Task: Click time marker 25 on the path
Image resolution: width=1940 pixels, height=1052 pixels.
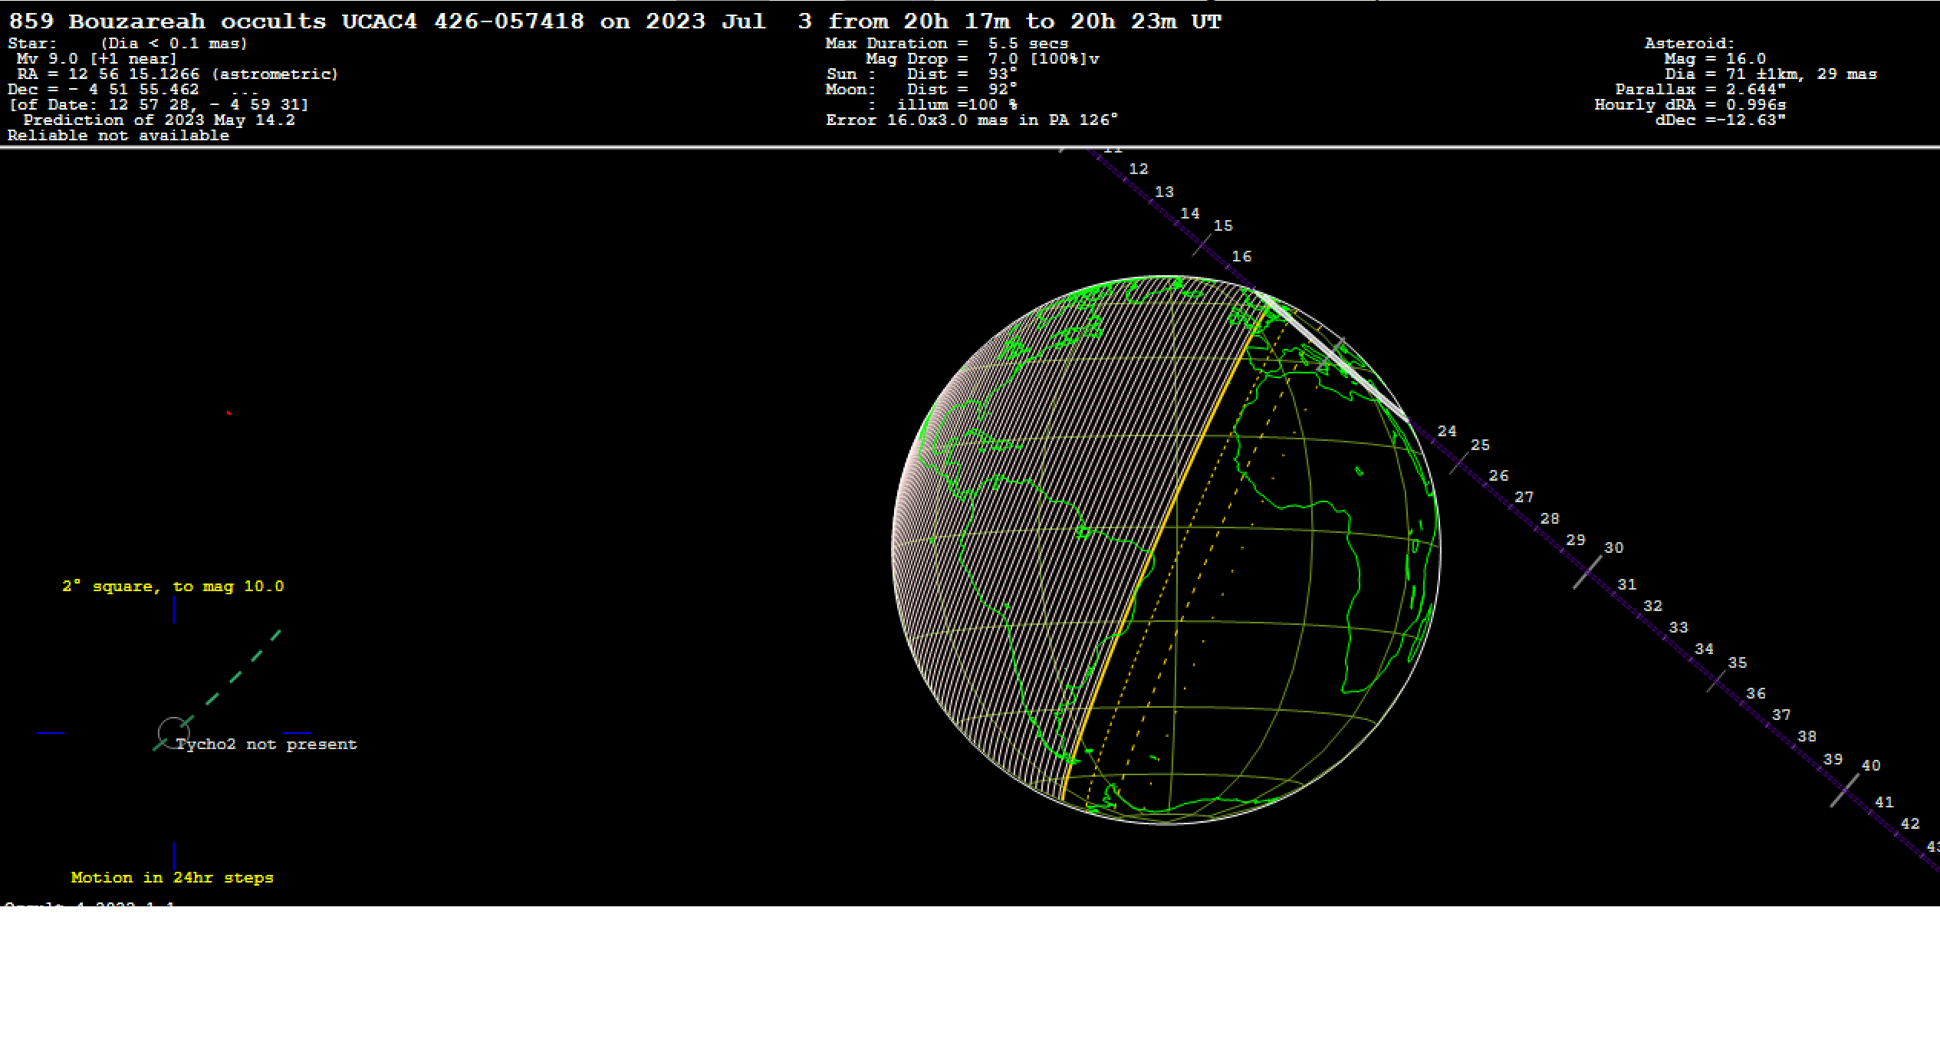Action: [x=1480, y=445]
